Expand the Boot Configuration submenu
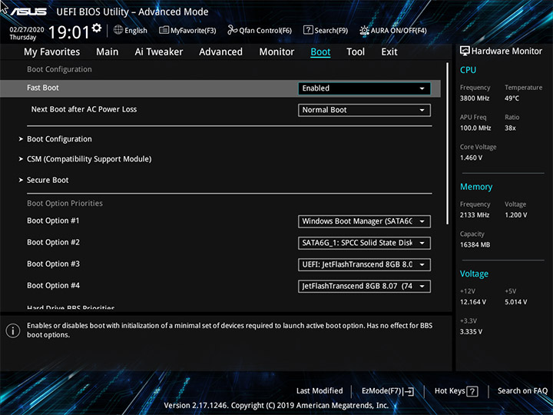 [x=59, y=139]
